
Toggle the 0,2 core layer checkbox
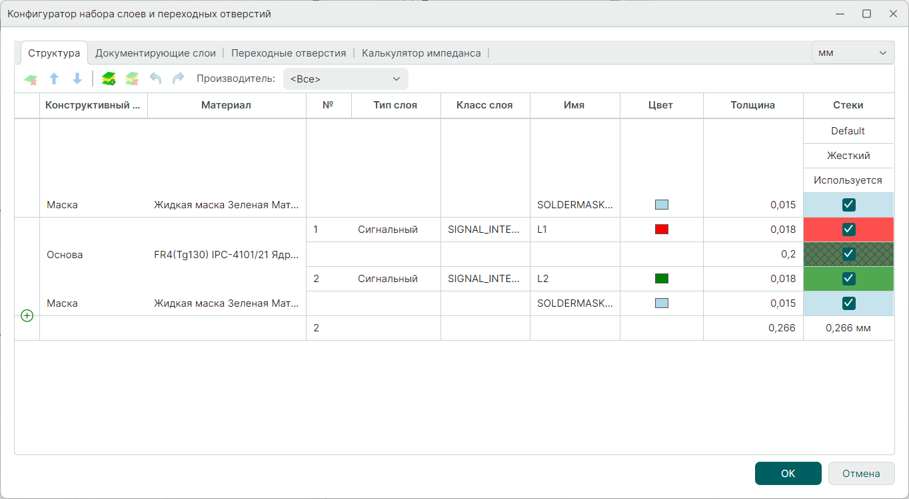tap(848, 254)
